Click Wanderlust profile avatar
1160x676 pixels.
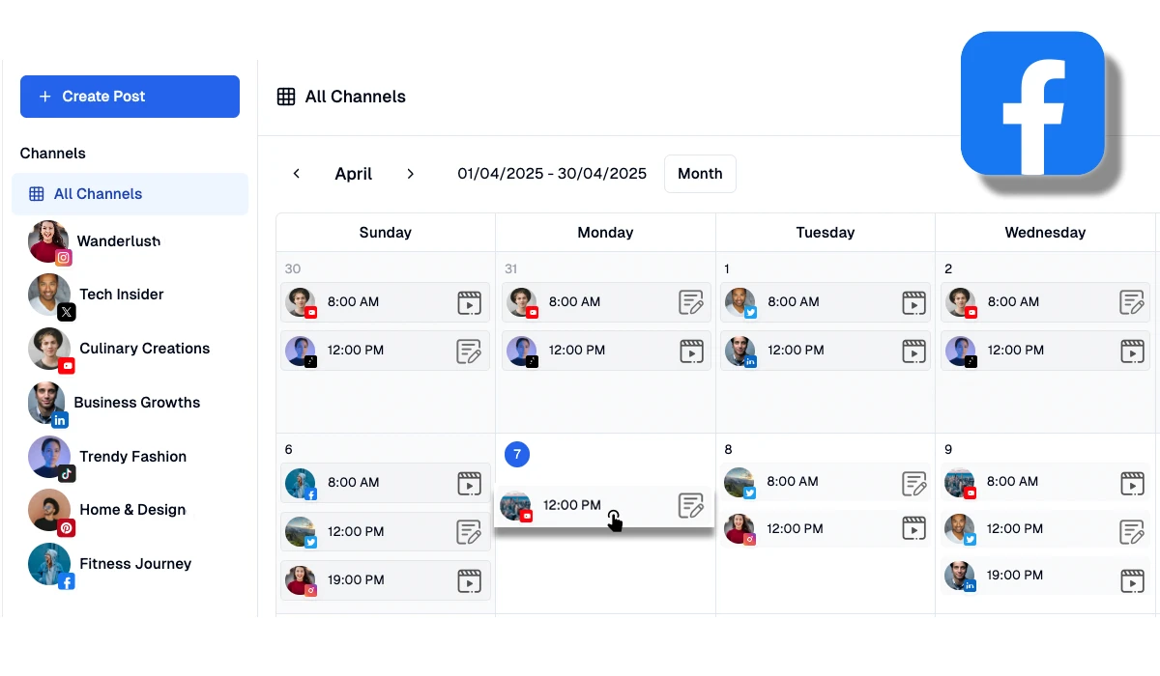point(48,240)
